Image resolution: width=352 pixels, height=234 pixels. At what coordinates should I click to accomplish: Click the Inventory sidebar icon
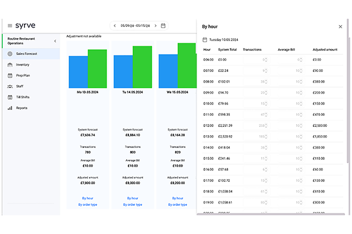(11, 65)
